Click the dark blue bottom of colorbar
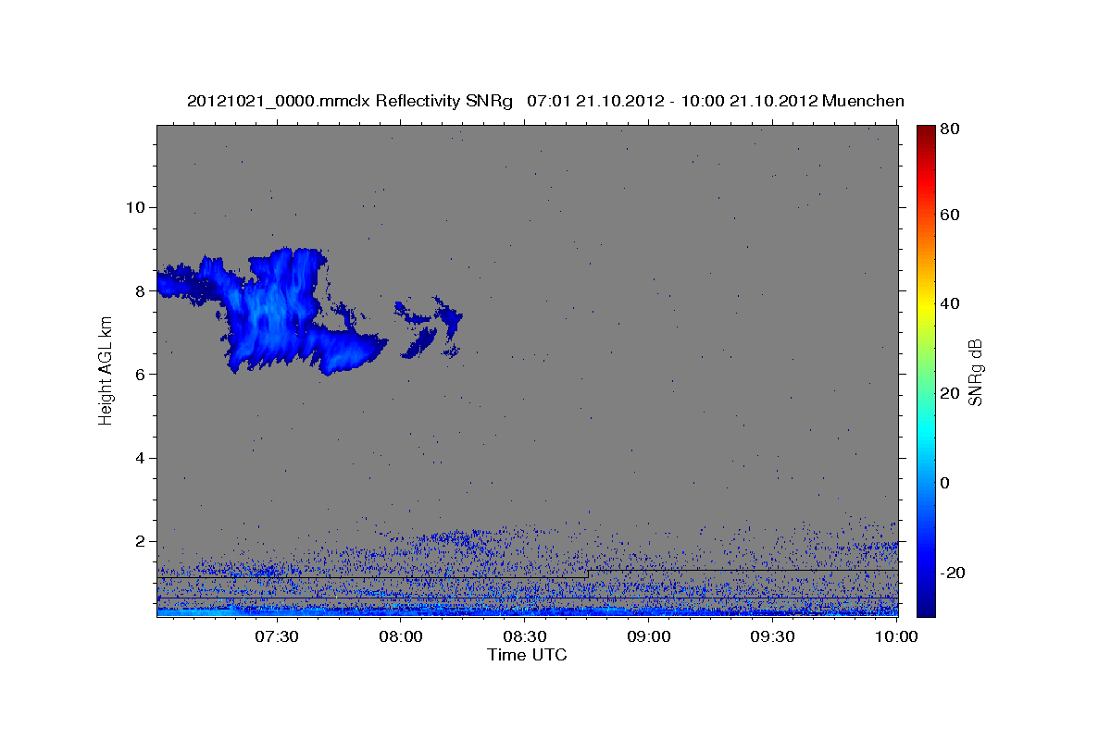The image size is (1111, 740). tap(926, 609)
